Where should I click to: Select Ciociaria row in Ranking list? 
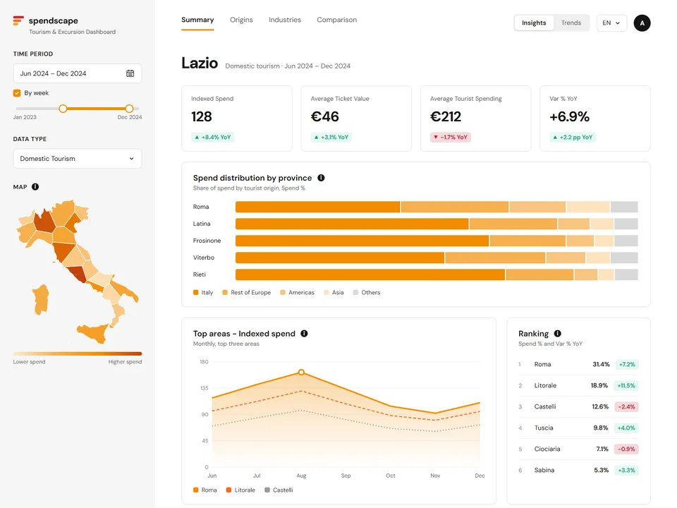[578, 449]
